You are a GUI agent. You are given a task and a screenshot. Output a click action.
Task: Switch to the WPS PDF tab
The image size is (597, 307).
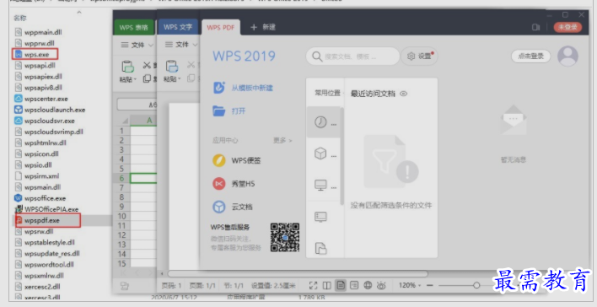(x=220, y=28)
